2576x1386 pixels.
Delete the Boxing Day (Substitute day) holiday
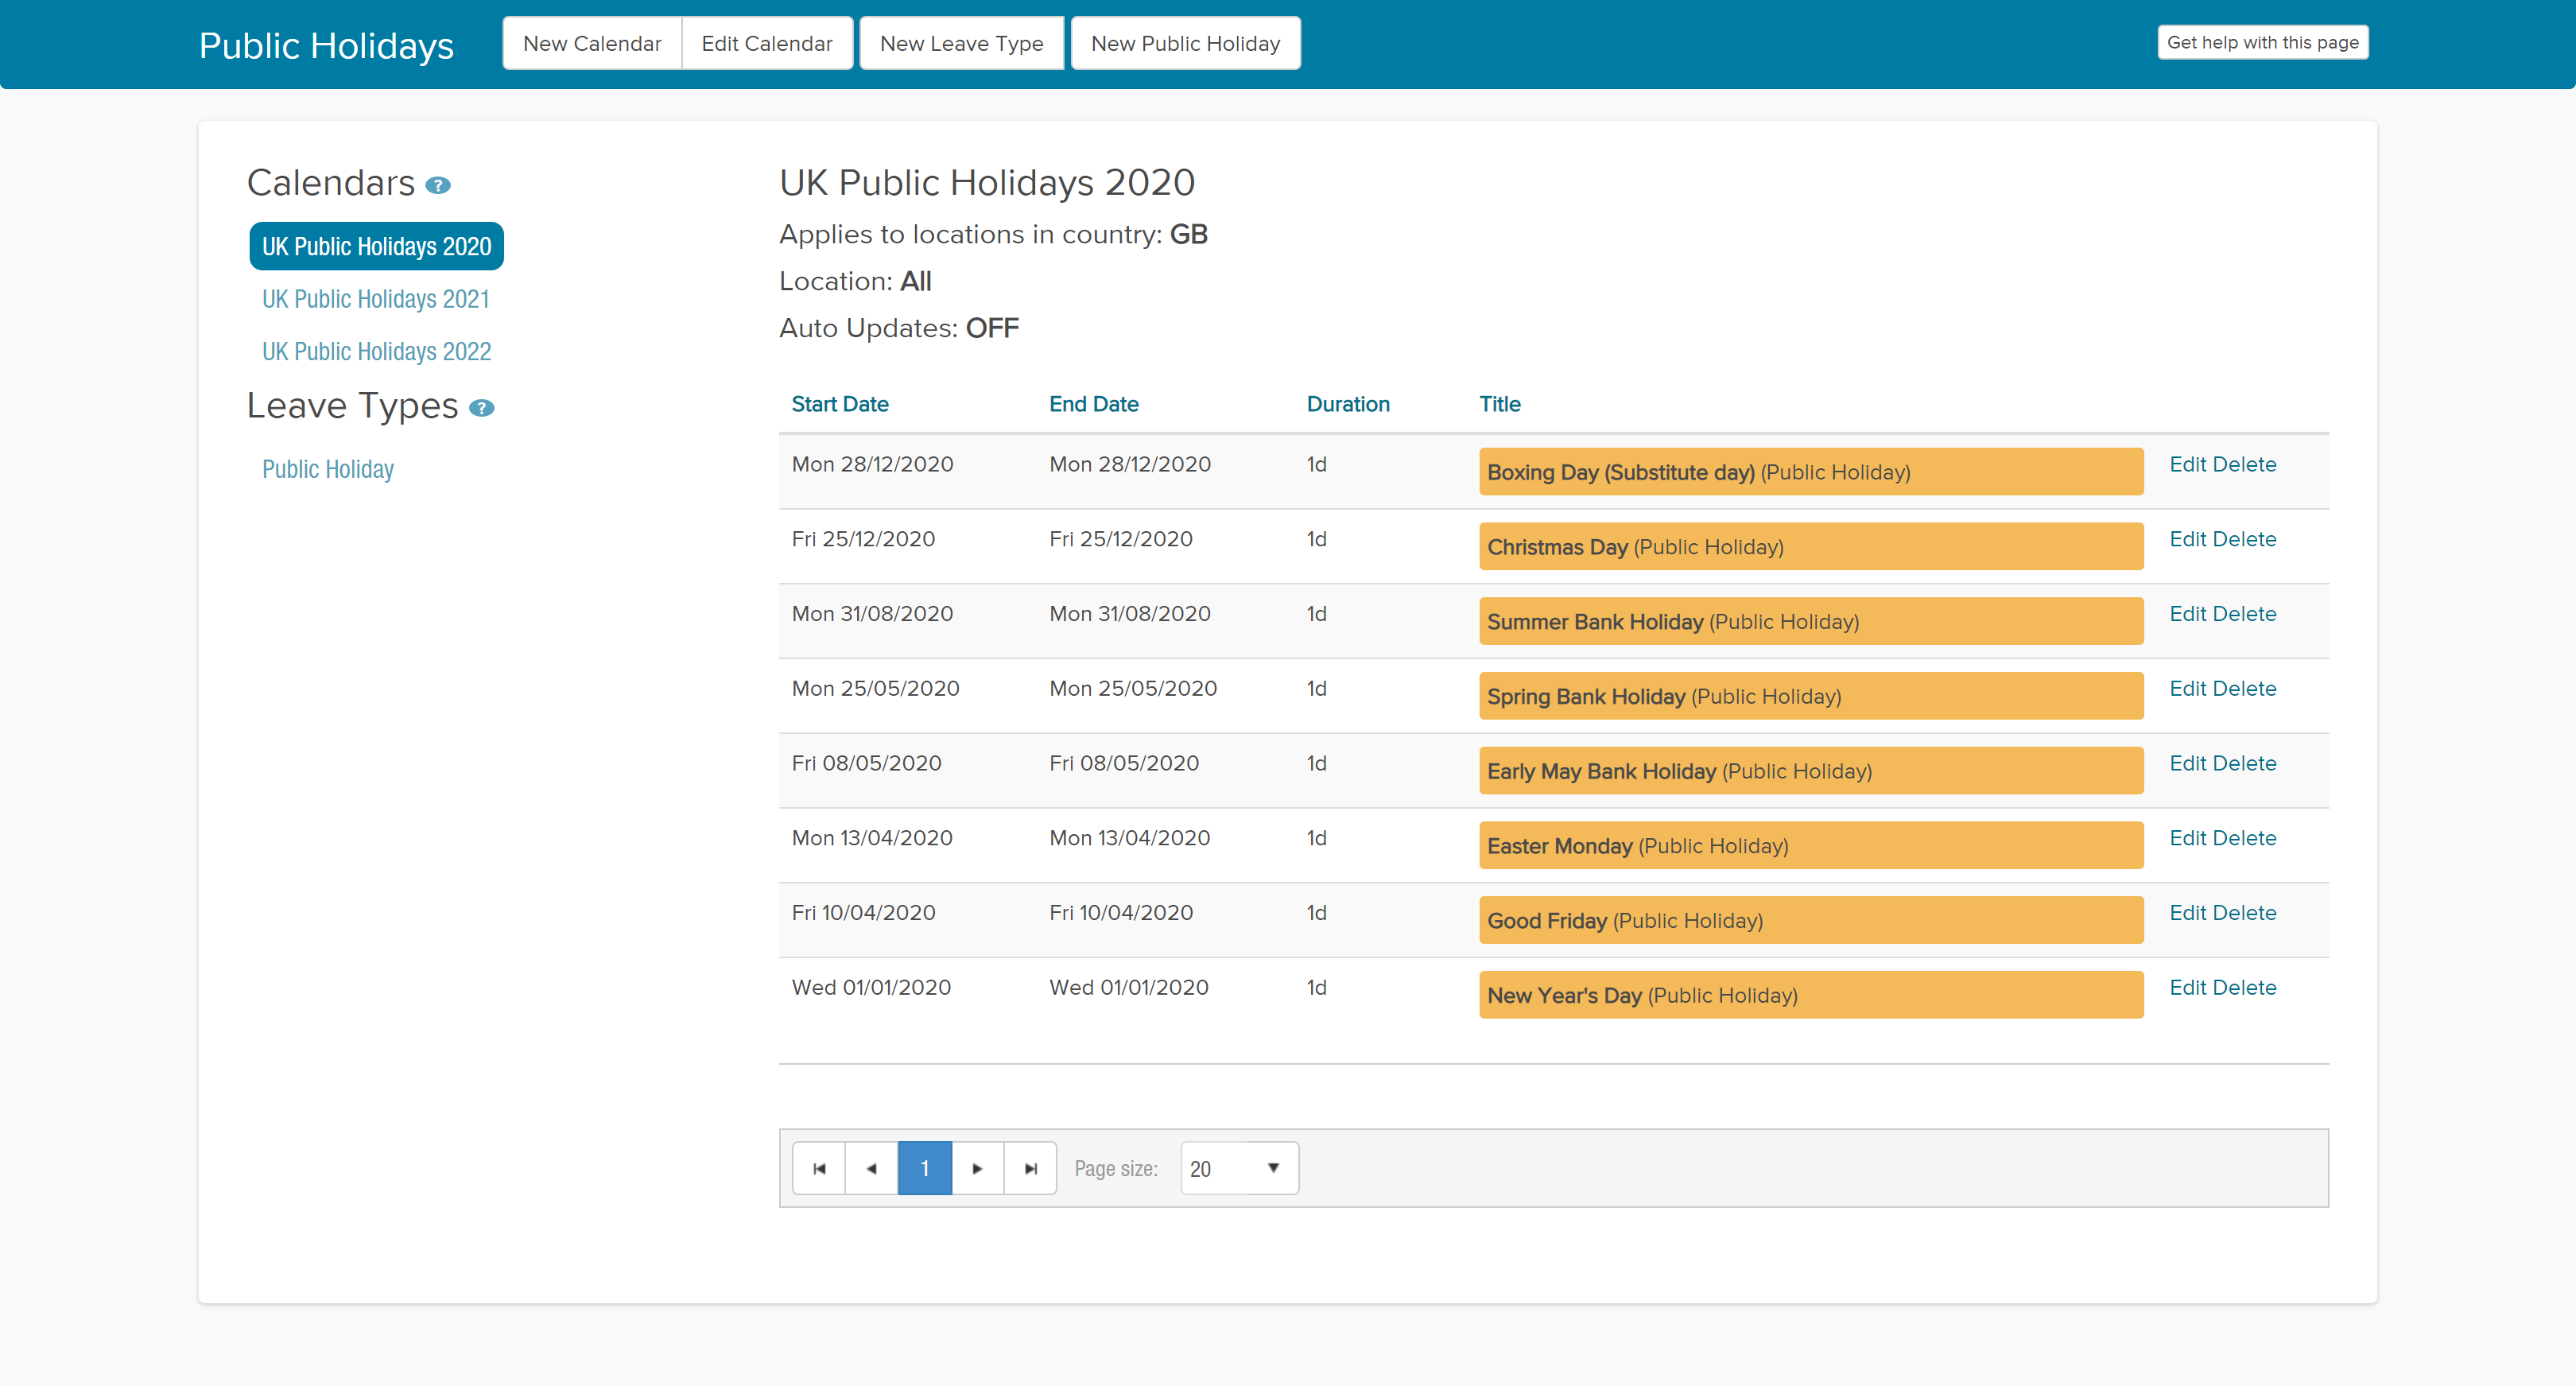click(2244, 464)
